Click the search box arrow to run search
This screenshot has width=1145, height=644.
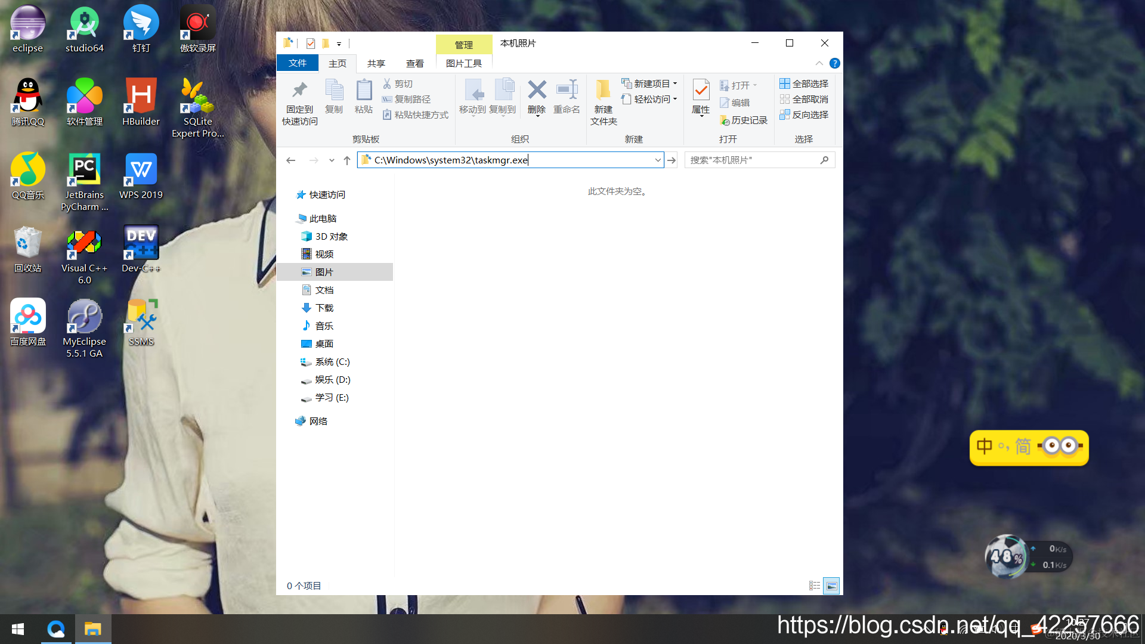pos(825,160)
